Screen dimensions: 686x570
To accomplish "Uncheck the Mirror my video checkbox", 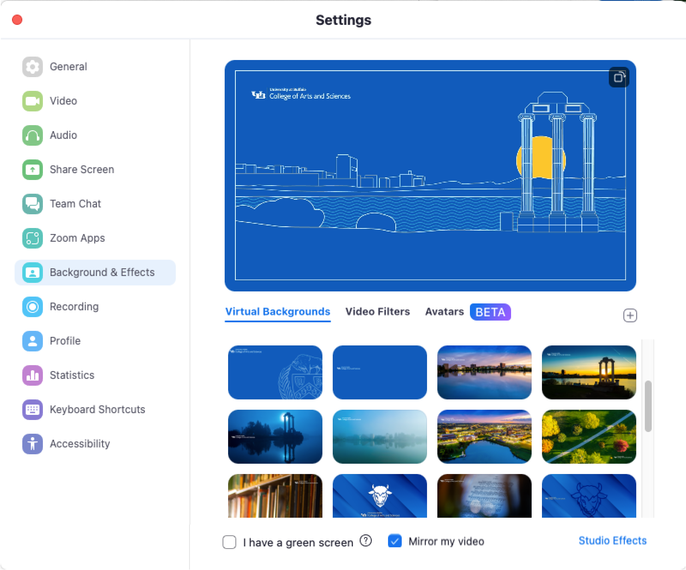I will pos(395,541).
